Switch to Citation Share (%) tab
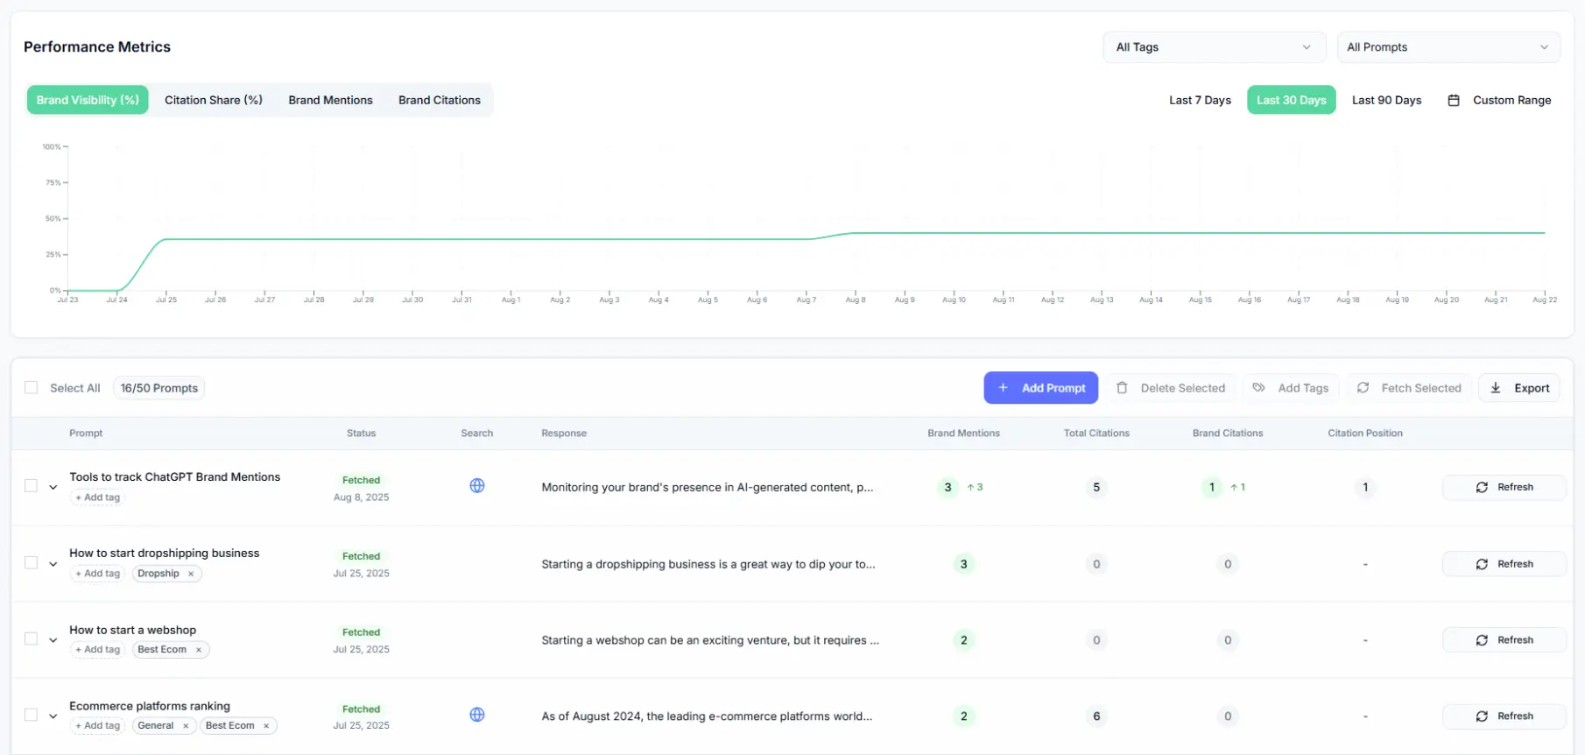Screen dimensions: 1585x755 pyautogui.click(x=214, y=100)
